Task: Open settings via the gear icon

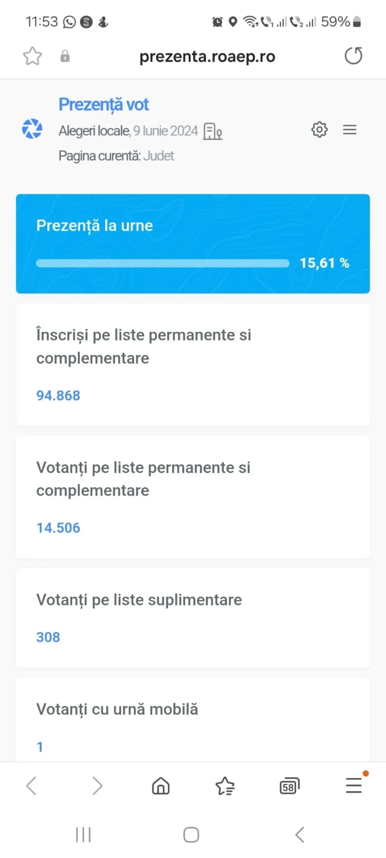Action: pos(319,129)
